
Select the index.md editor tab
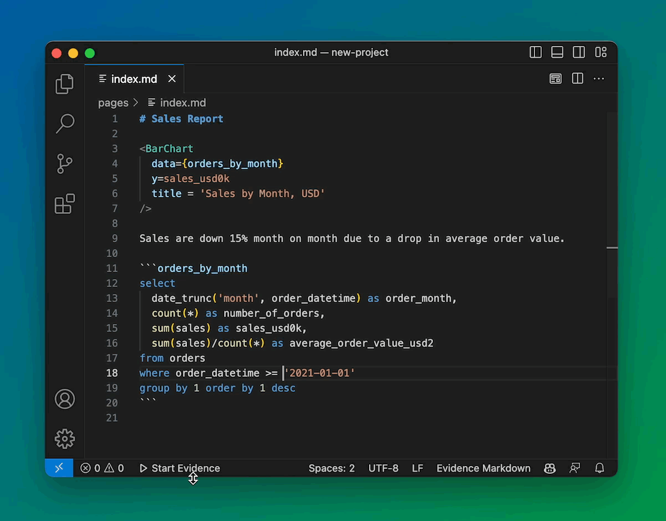pyautogui.click(x=134, y=79)
